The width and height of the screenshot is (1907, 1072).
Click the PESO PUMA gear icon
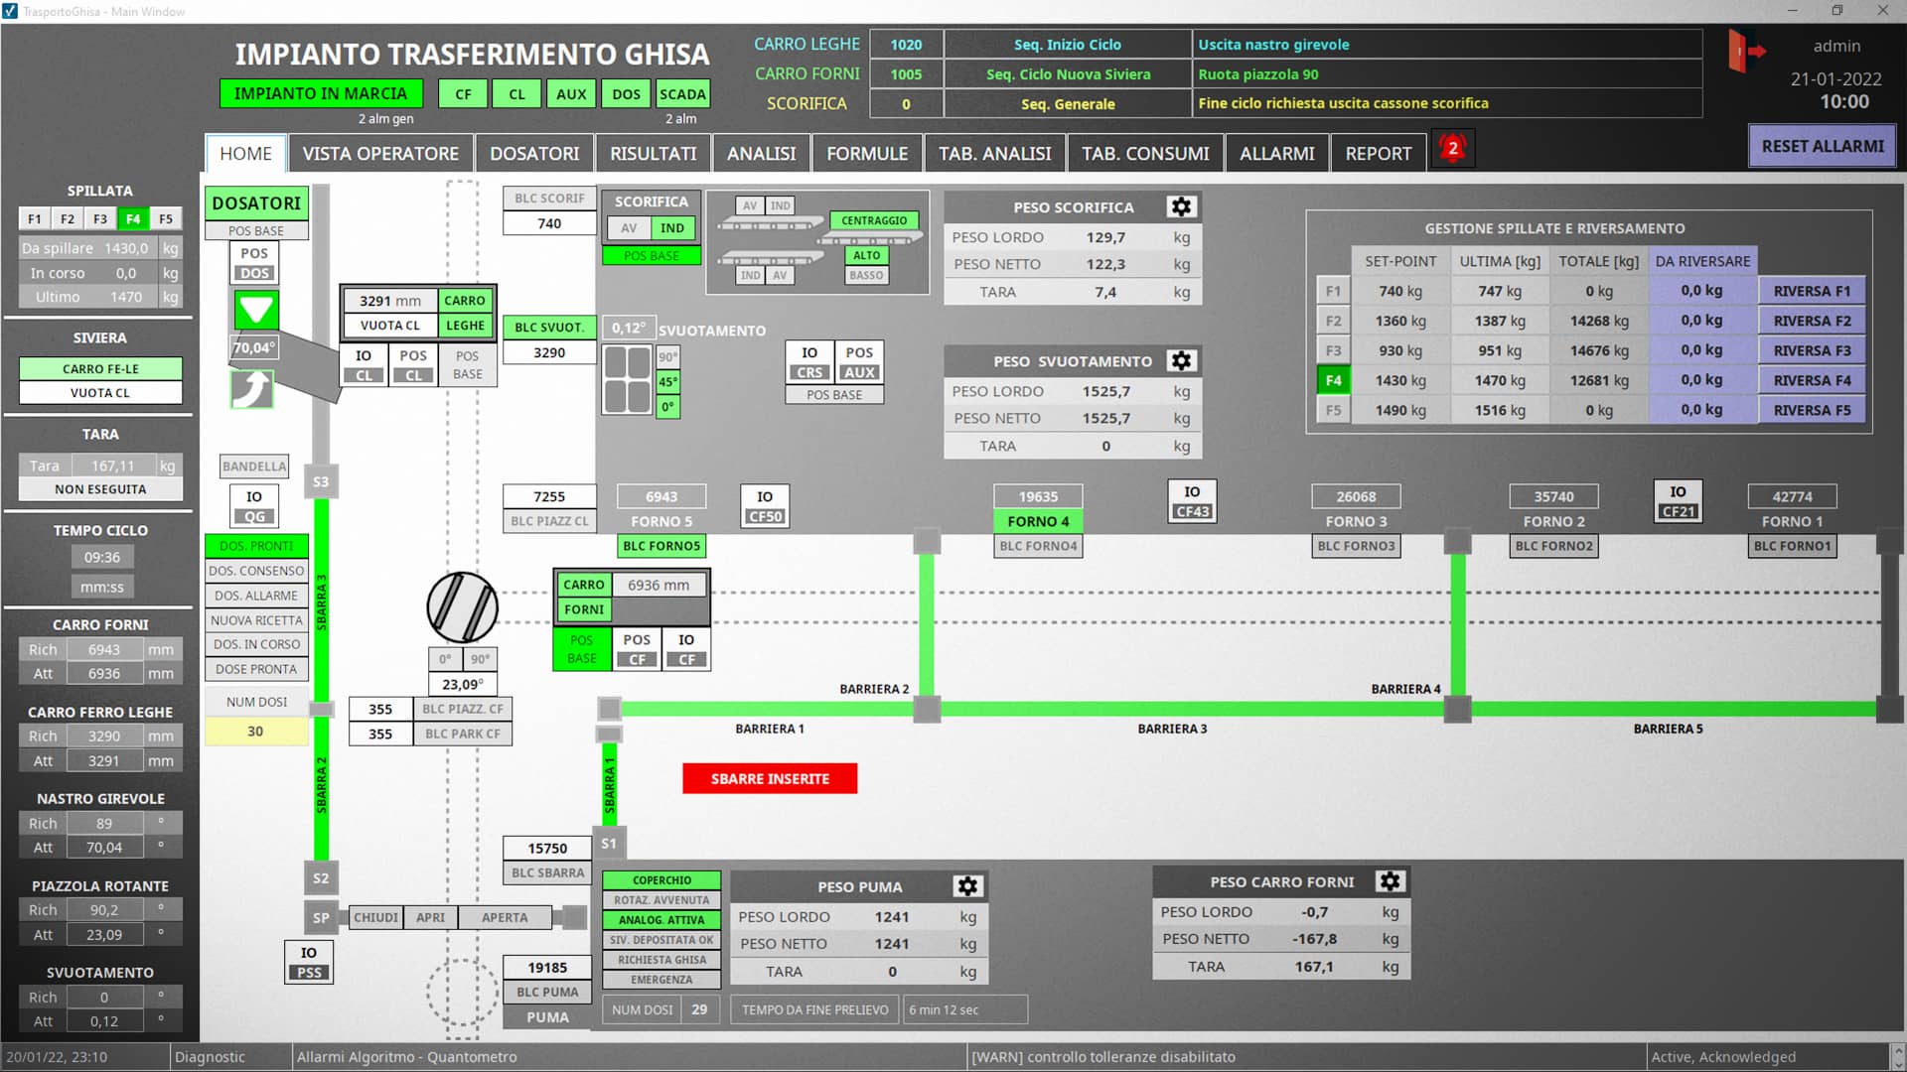click(x=967, y=886)
